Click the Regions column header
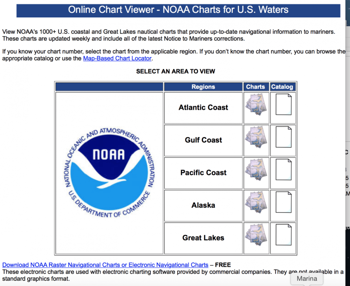350x286 pixels. 203,87
